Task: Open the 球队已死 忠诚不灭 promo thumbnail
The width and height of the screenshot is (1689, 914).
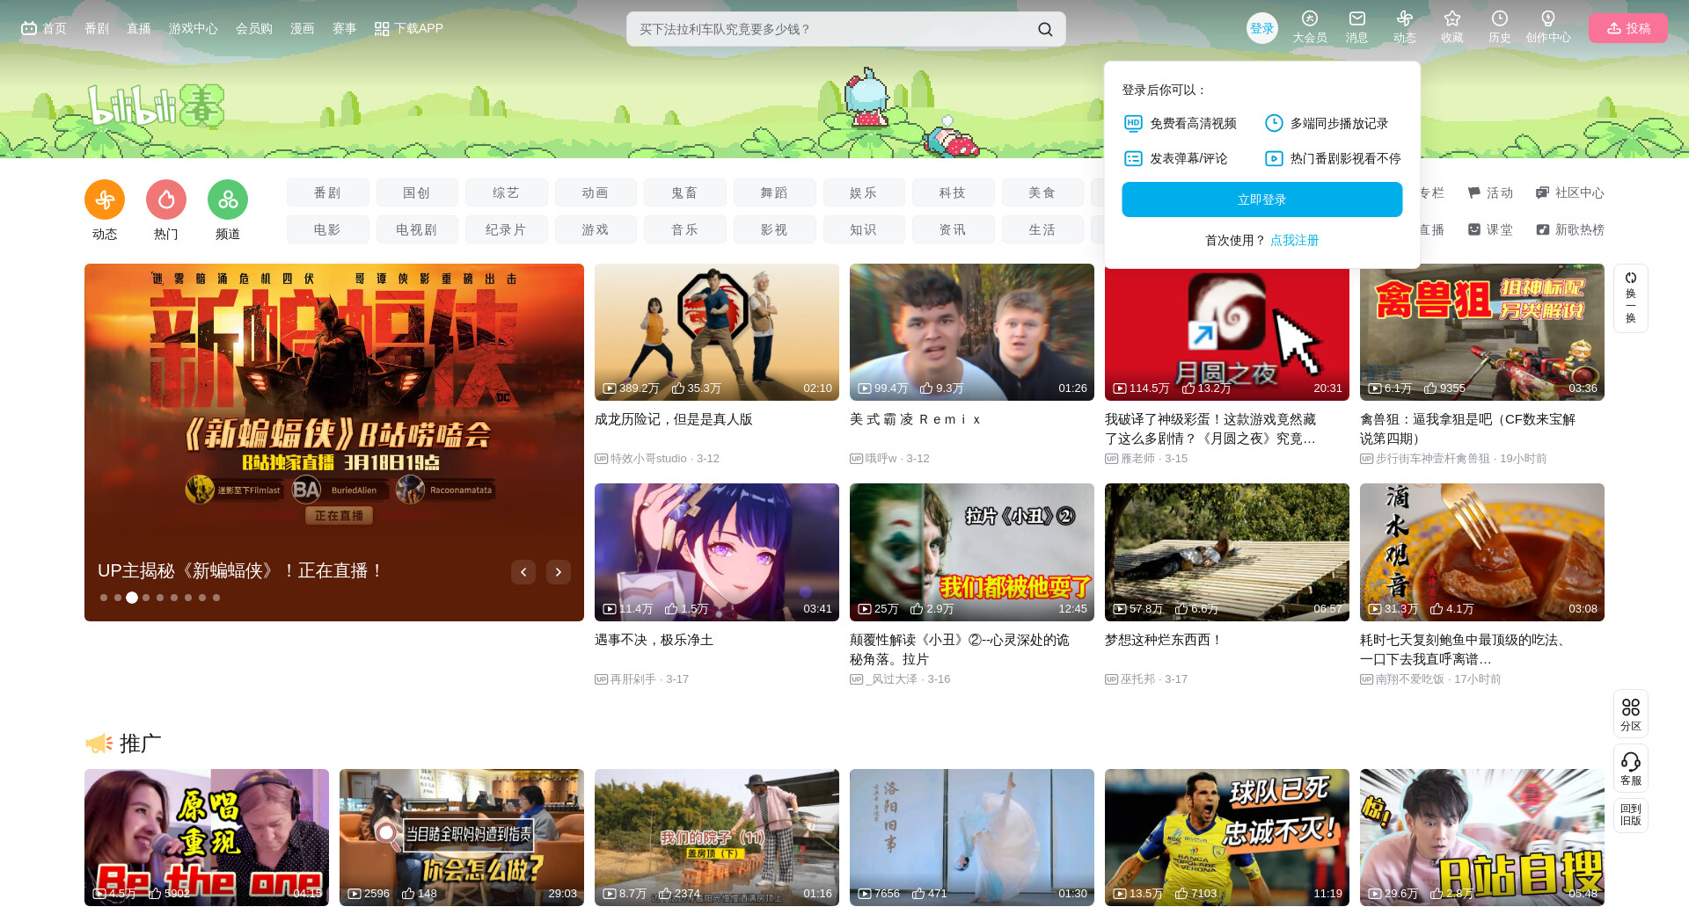Action: [x=1227, y=838]
